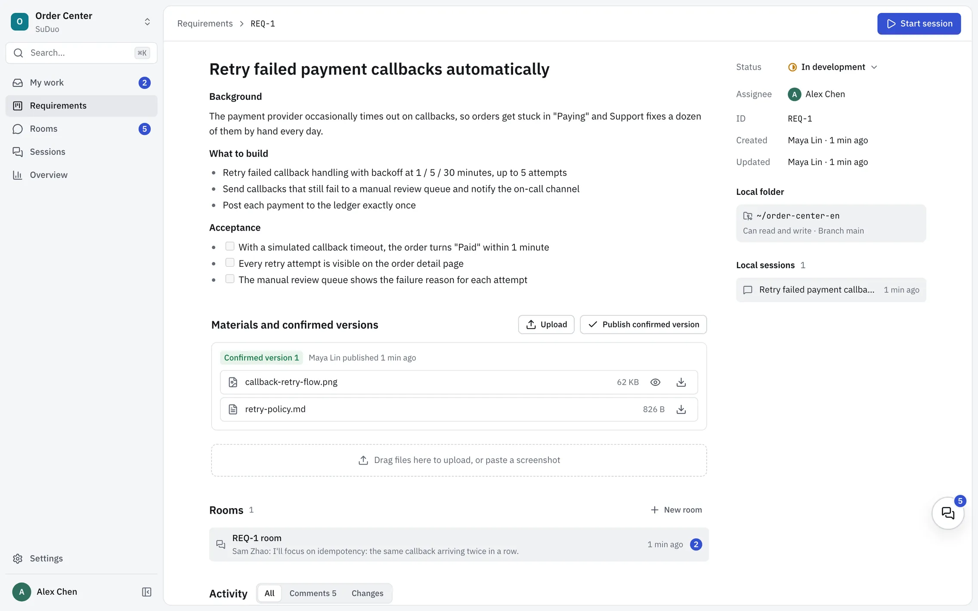Collapse sidebar using the panel icon
Viewport: 978px width, 611px height.
click(x=146, y=592)
